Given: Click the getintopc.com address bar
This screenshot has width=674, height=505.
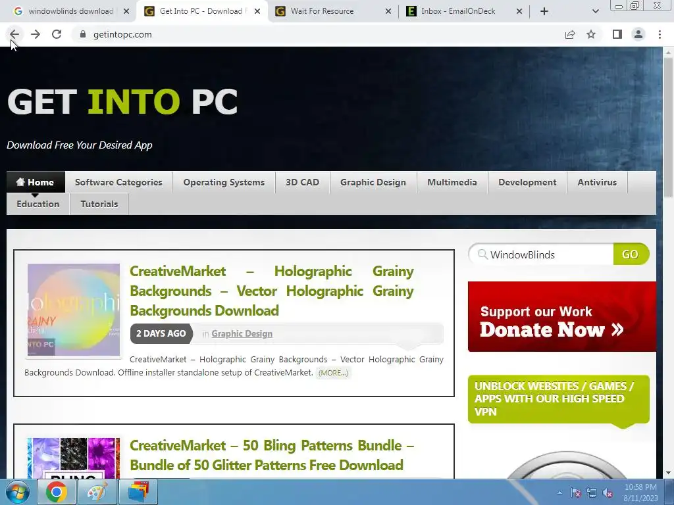Looking at the screenshot, I should pyautogui.click(x=318, y=34).
